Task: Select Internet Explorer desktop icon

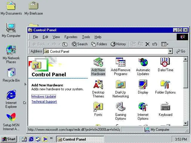Action: [x=11, y=99]
